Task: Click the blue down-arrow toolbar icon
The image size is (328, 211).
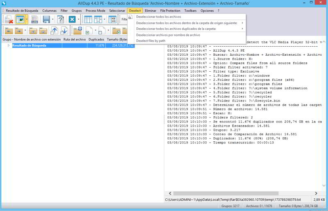Action: [x=64, y=31]
